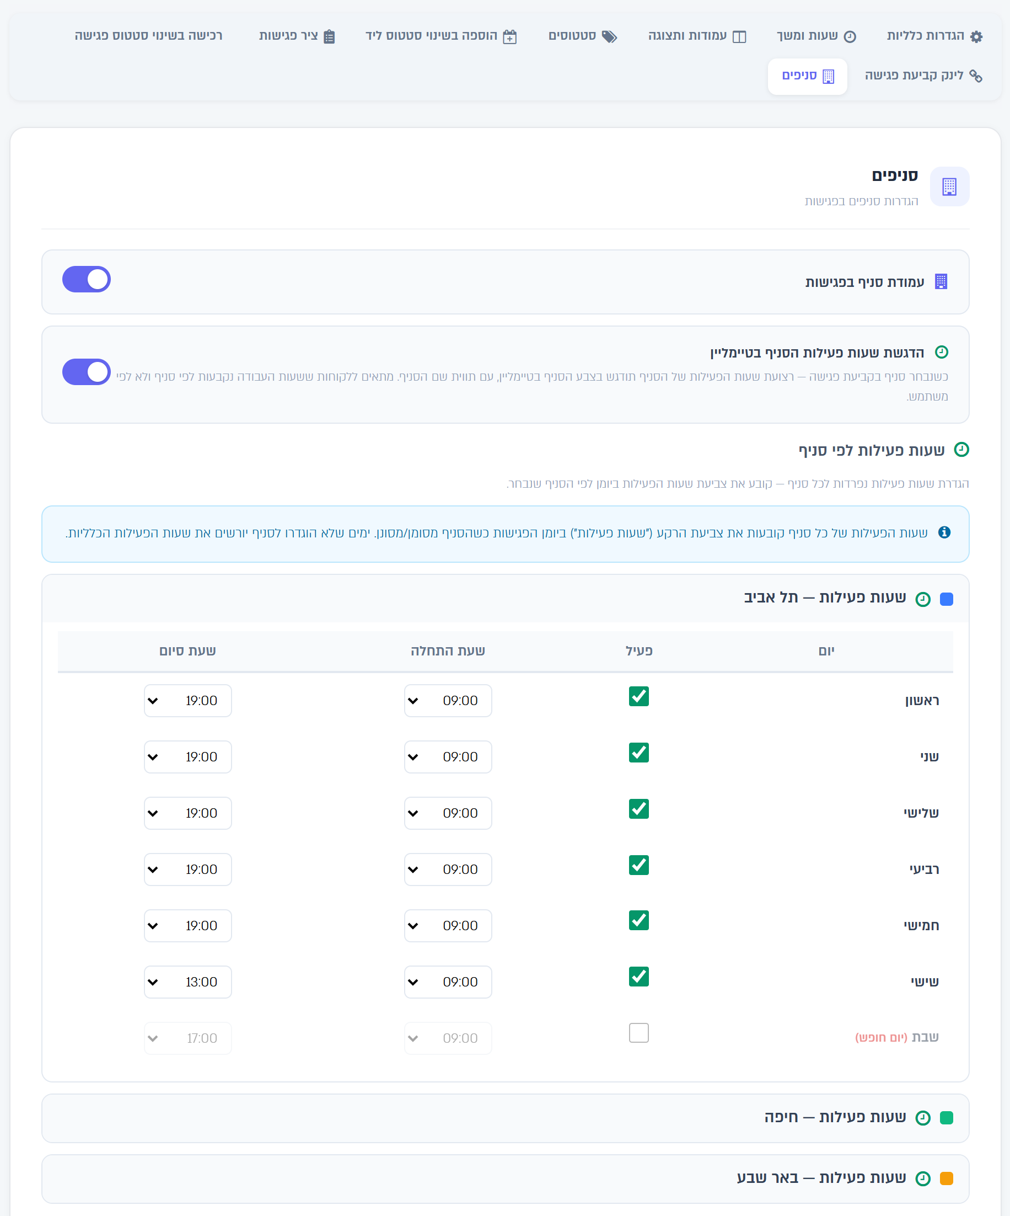Expand the שעות פעילות — באר שבע section
Image resolution: width=1010 pixels, height=1216 pixels.
click(x=505, y=1179)
